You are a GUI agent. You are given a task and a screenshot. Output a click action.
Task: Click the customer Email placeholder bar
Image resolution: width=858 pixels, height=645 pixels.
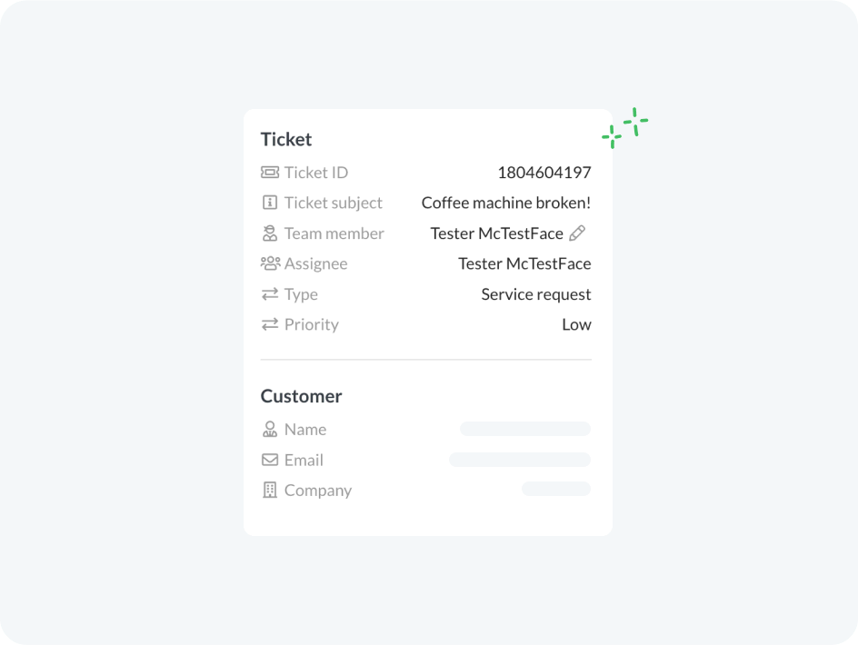(520, 460)
